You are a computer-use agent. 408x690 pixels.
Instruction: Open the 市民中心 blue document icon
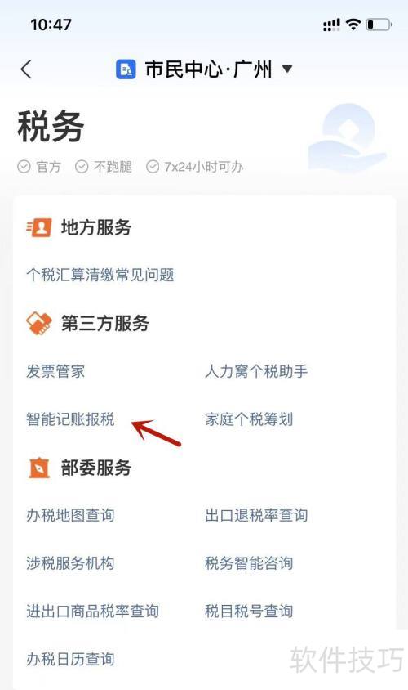point(126,69)
